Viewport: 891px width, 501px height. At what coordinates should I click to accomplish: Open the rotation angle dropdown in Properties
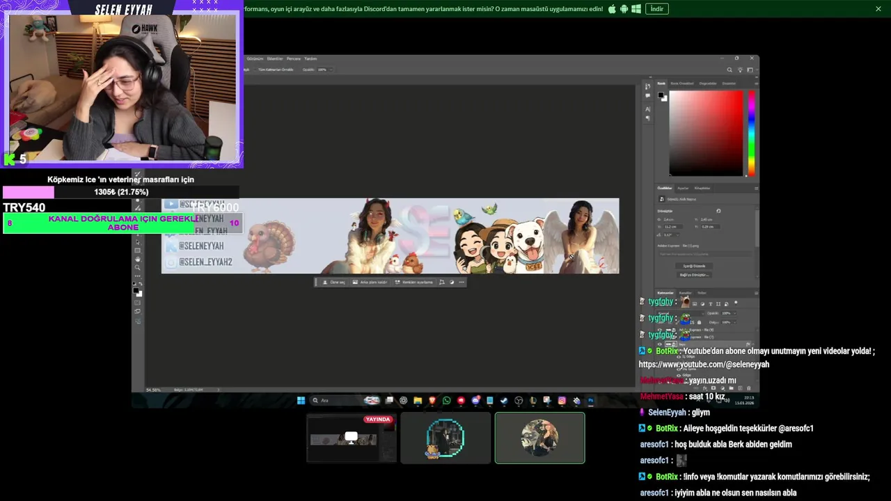[677, 234]
